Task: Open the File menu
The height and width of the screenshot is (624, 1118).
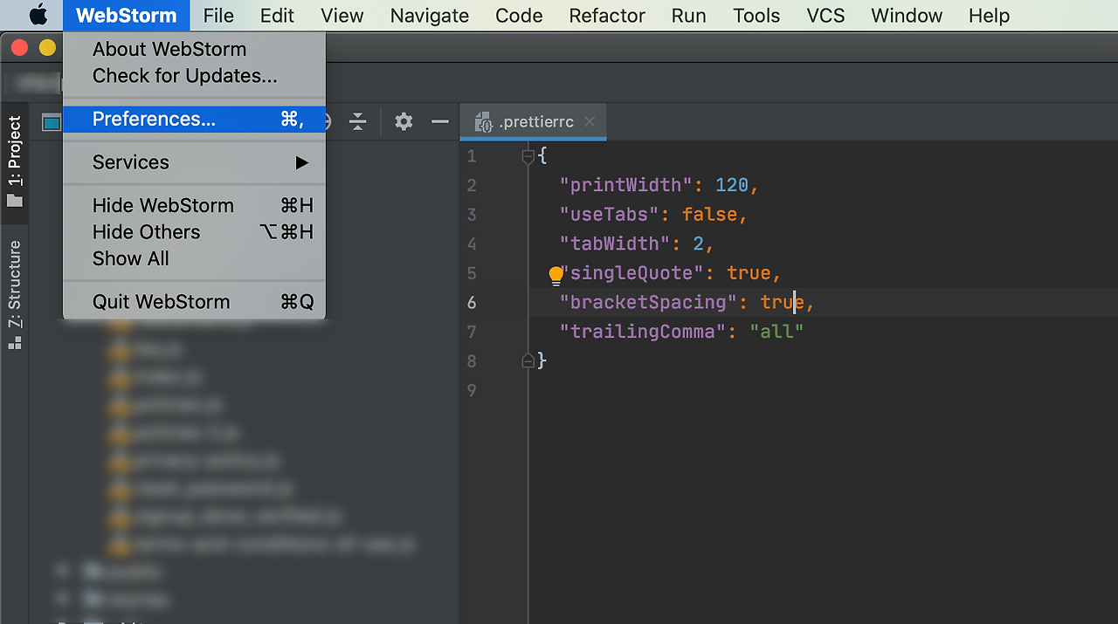Action: point(218,16)
